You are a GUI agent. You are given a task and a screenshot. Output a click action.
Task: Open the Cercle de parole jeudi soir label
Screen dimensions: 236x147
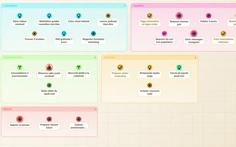coord(179,75)
